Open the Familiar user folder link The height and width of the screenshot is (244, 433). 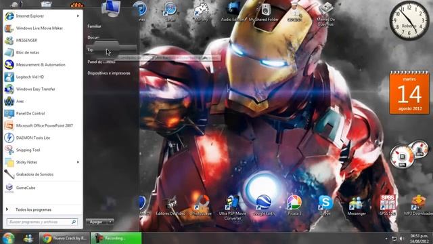pyautogui.click(x=95, y=26)
